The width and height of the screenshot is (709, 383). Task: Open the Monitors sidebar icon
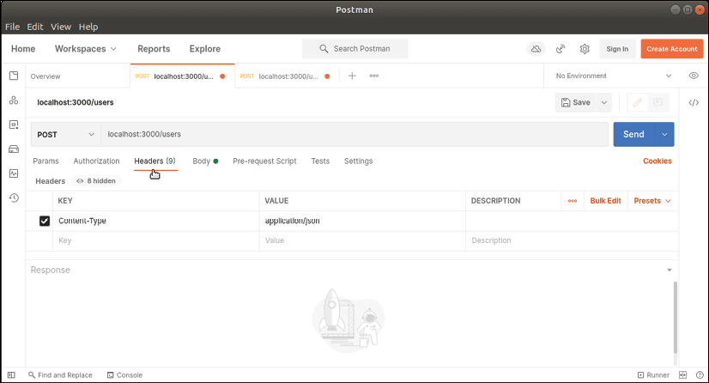14,173
